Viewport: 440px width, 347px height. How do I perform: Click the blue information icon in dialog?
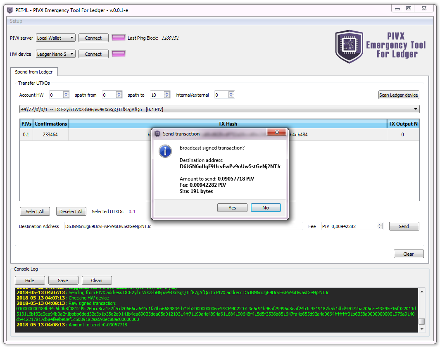click(x=165, y=151)
